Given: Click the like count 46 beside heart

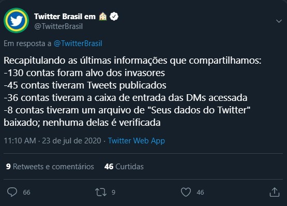Looking at the screenshot, I should tap(200, 192).
